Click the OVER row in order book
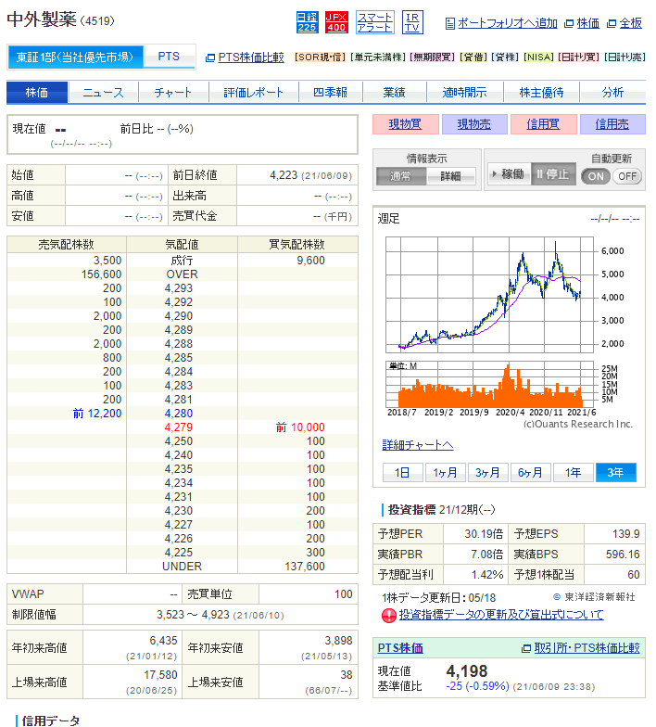Image resolution: width=656 pixels, height=727 pixels. (x=182, y=274)
